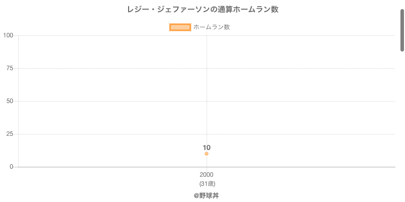The height and width of the screenshot is (202, 405).
Task: Click the y-axis label 50
Action: pyautogui.click(x=10, y=101)
